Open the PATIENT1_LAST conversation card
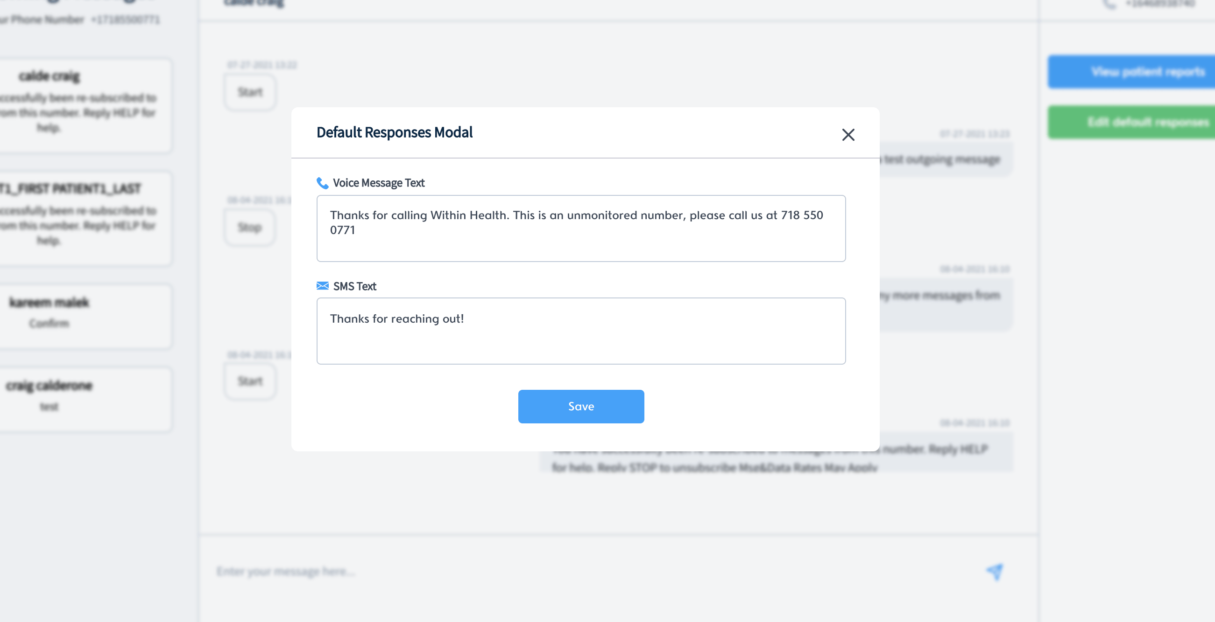The image size is (1215, 622). point(85,218)
